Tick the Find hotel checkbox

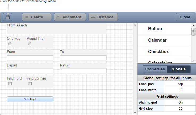click(x=10, y=84)
